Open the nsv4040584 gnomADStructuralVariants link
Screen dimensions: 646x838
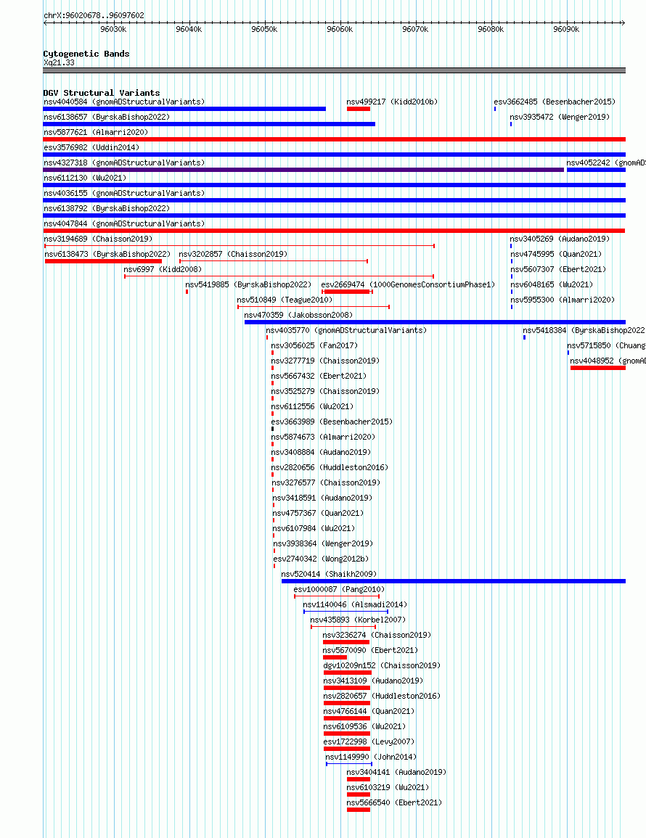(124, 102)
